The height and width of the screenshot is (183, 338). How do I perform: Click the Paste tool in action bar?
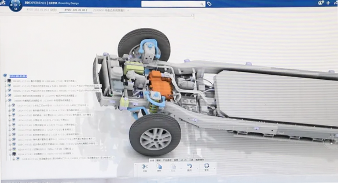point(173,166)
